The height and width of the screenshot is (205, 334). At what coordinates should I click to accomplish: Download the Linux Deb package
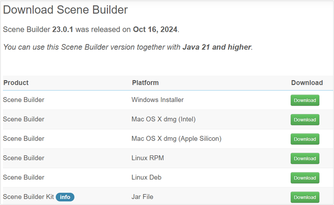305,178
